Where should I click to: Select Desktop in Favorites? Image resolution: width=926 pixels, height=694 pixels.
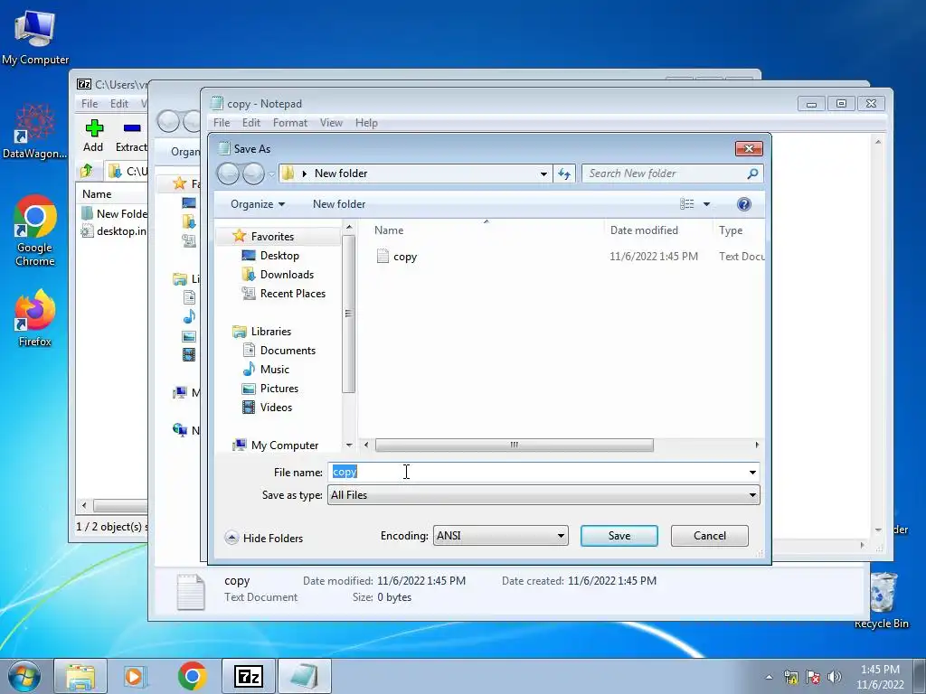[280, 256]
